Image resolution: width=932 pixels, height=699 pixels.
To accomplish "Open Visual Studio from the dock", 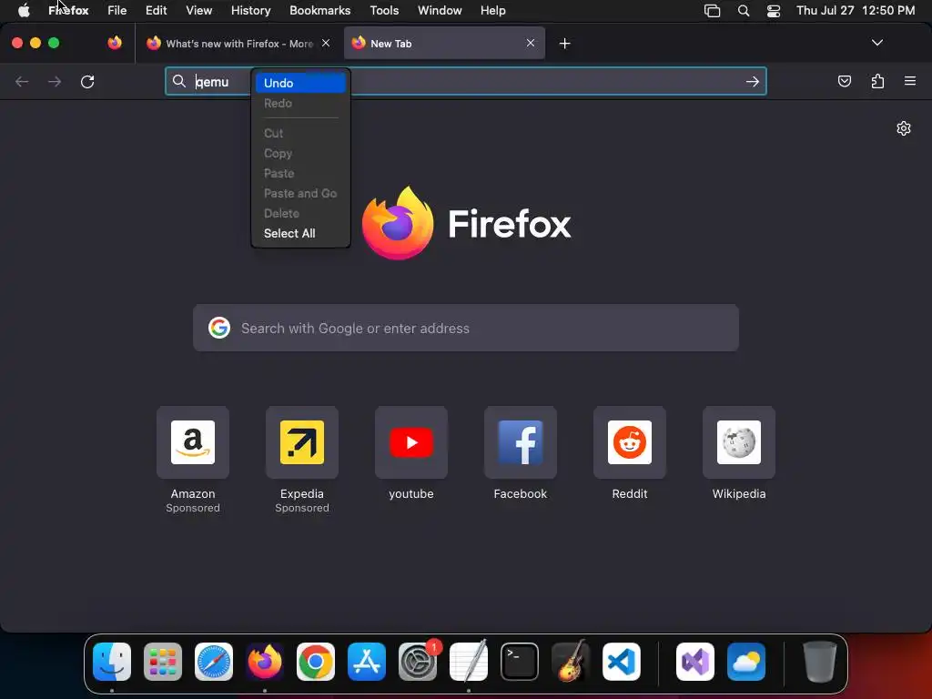I will 695,662.
